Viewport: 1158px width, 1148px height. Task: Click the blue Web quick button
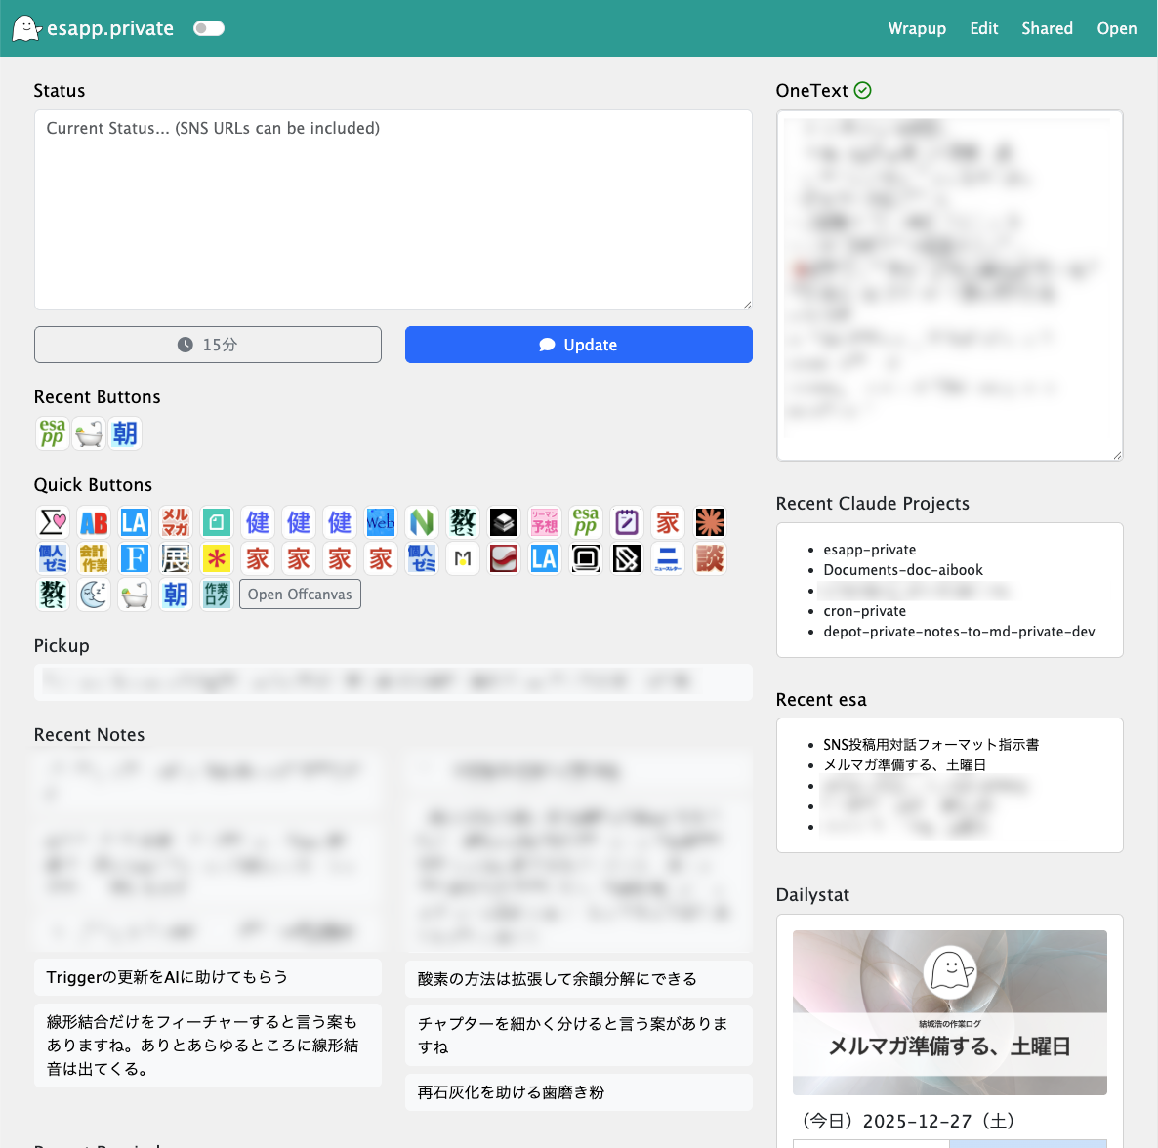point(381,522)
